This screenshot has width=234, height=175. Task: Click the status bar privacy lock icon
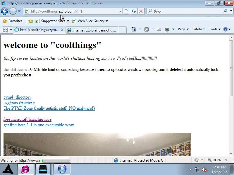pyautogui.click(x=196, y=160)
